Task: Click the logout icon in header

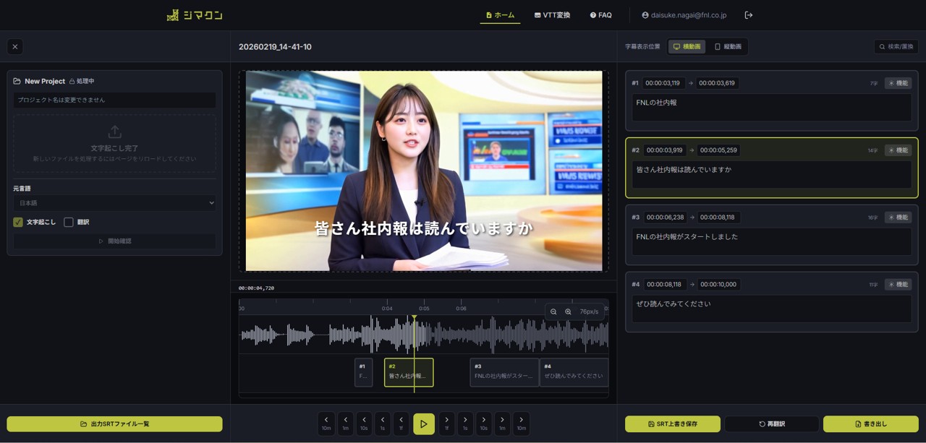Action: pos(749,15)
